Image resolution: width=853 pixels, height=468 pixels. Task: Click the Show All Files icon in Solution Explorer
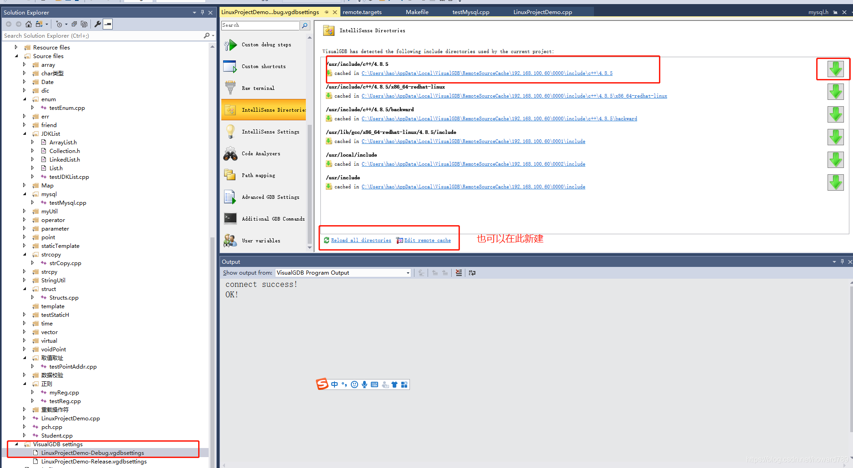(x=84, y=24)
